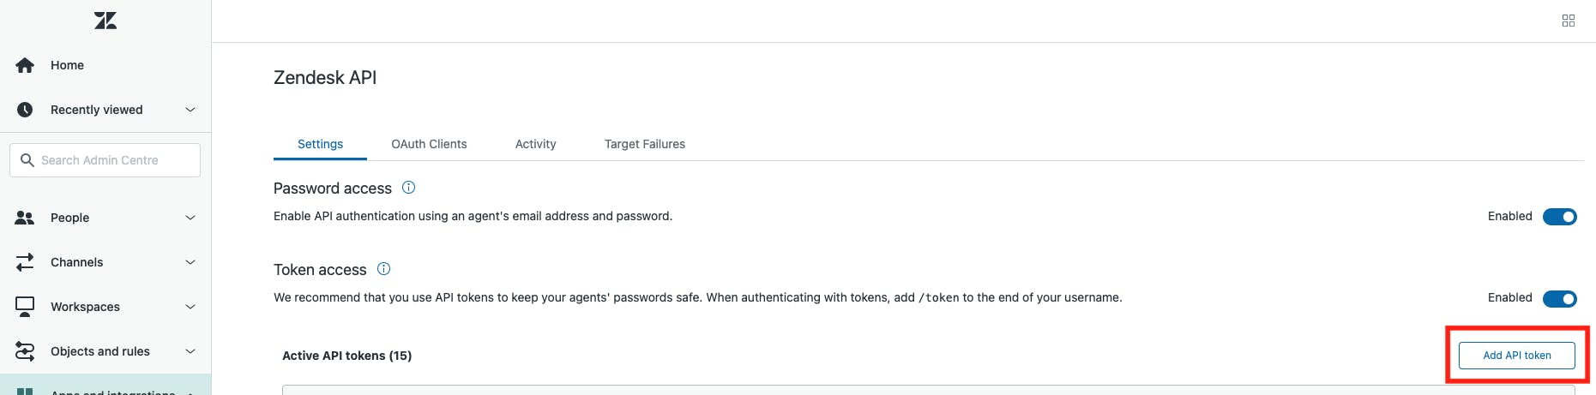The height and width of the screenshot is (395, 1596).
Task: Expand the Channels section chevron
Action: [190, 262]
